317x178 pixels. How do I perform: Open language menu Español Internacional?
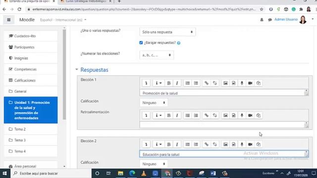pyautogui.click(x=63, y=20)
